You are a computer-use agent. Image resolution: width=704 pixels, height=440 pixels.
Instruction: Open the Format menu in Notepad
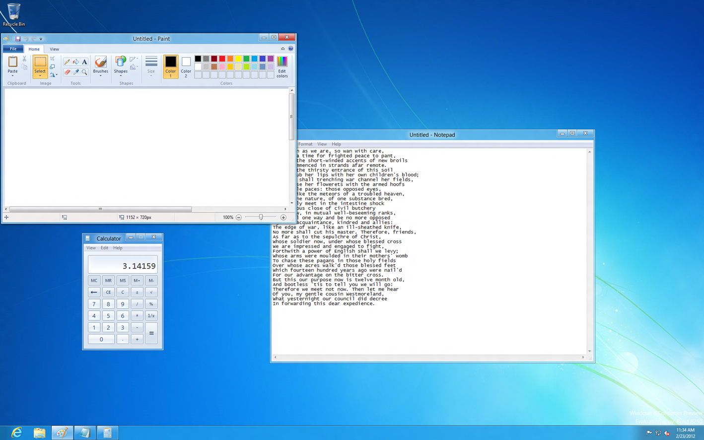coord(305,144)
